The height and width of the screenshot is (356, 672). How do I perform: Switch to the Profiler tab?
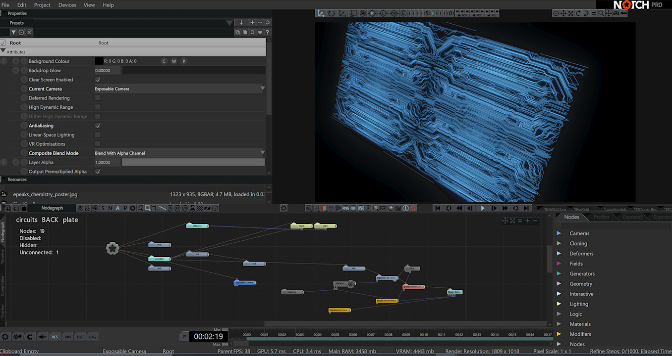[601, 217]
